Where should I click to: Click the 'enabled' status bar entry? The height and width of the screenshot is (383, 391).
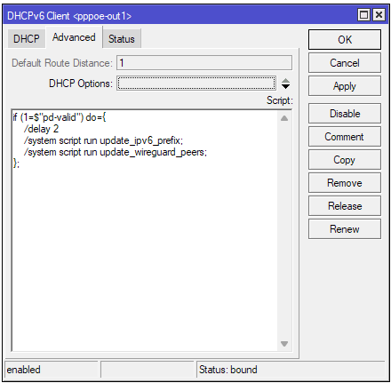coord(23,370)
